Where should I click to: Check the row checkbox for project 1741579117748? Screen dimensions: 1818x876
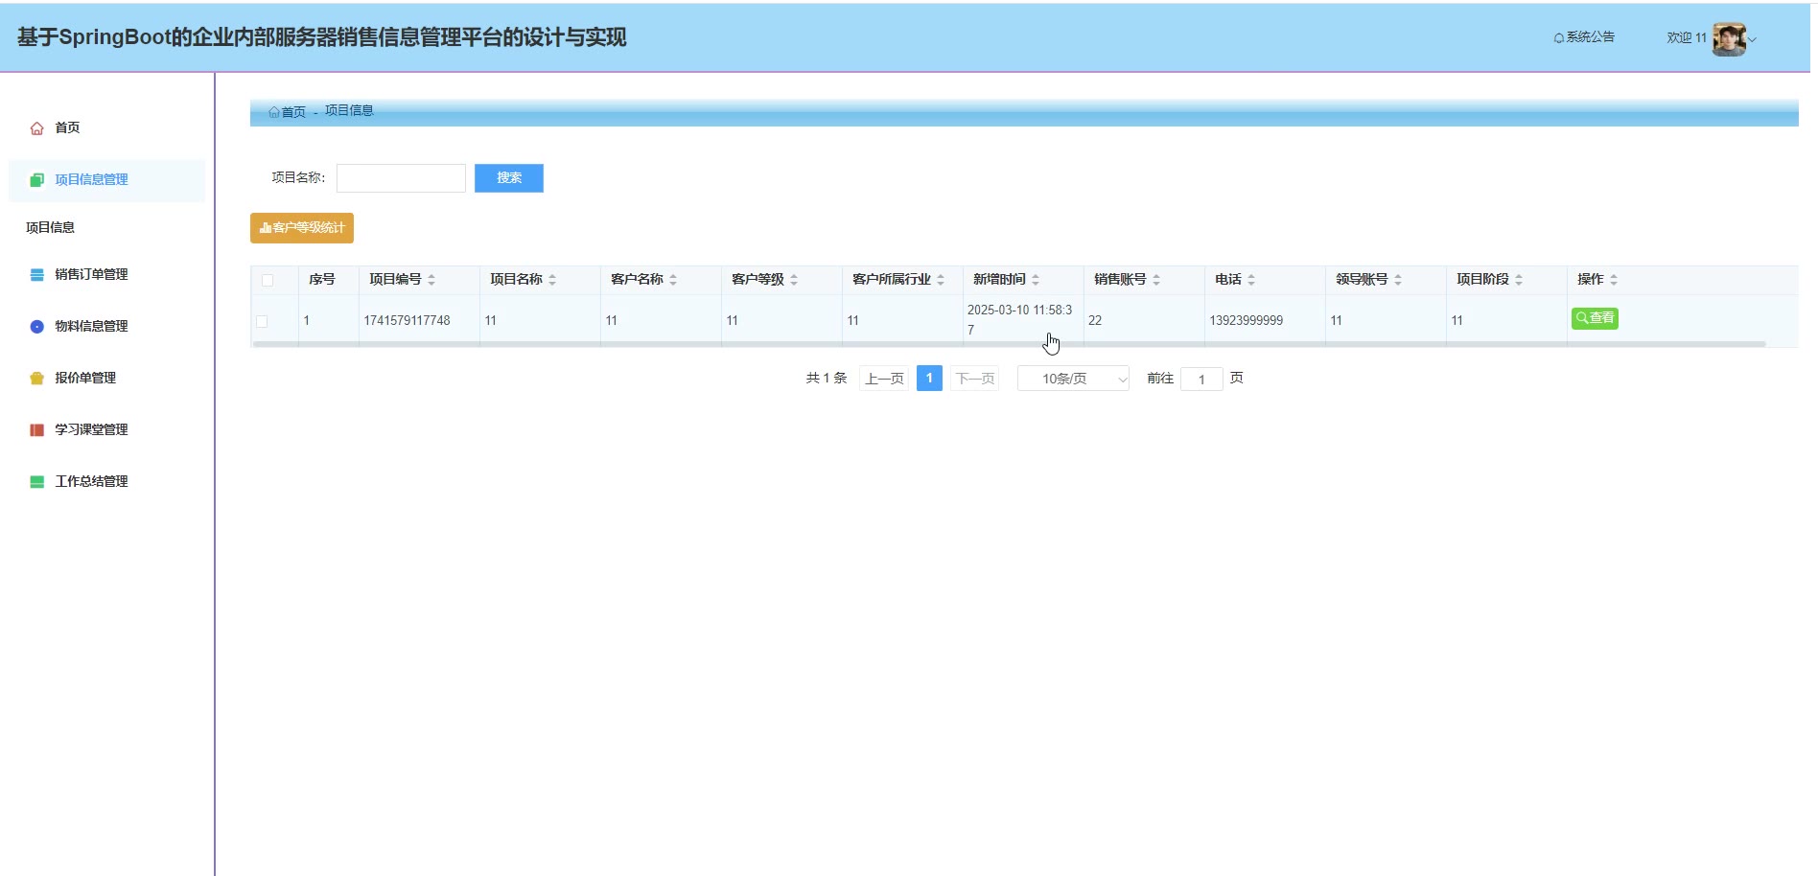pyautogui.click(x=262, y=321)
